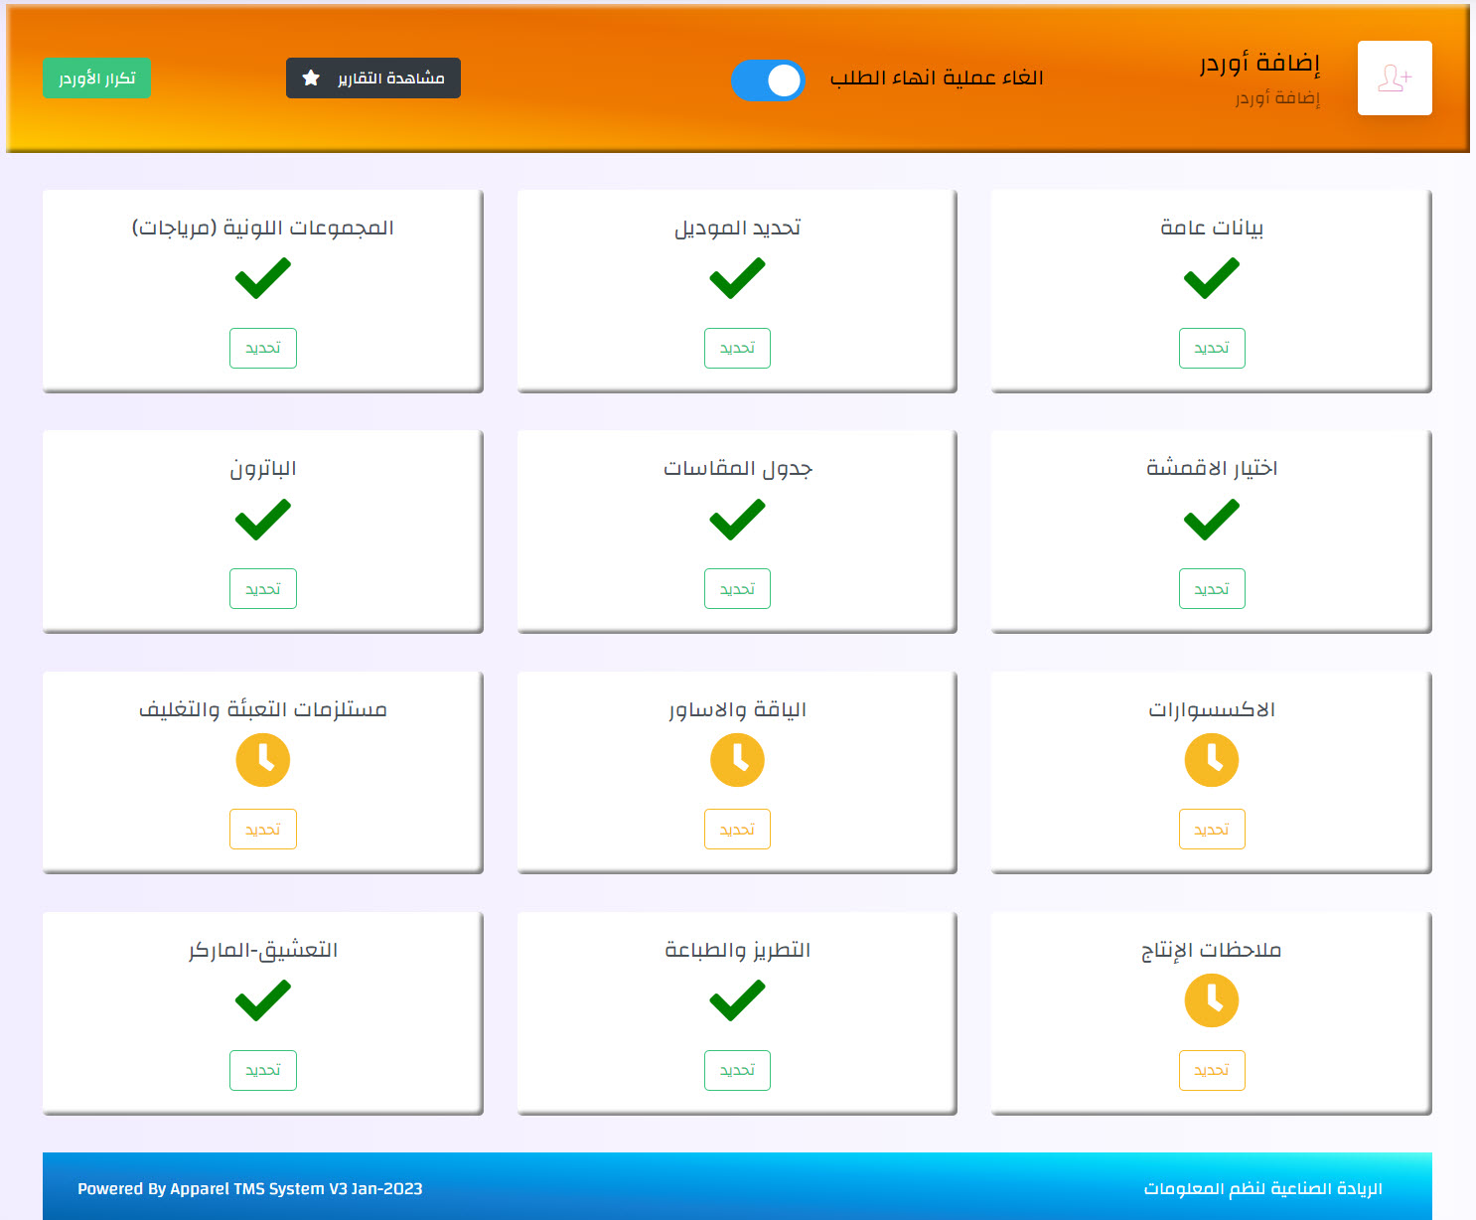Click the checkmark icon under تحديد الموديل
1476x1220 pixels.
[737, 278]
